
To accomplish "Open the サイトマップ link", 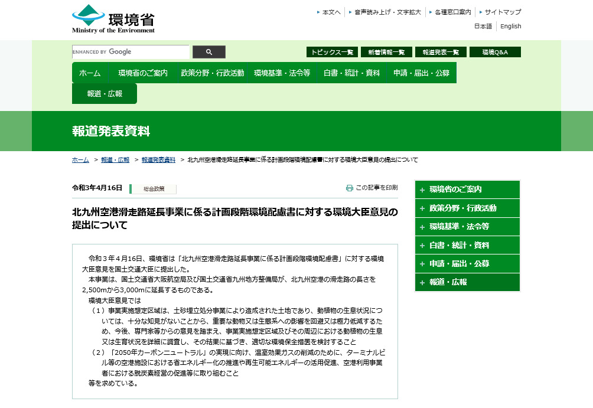I will pyautogui.click(x=503, y=12).
